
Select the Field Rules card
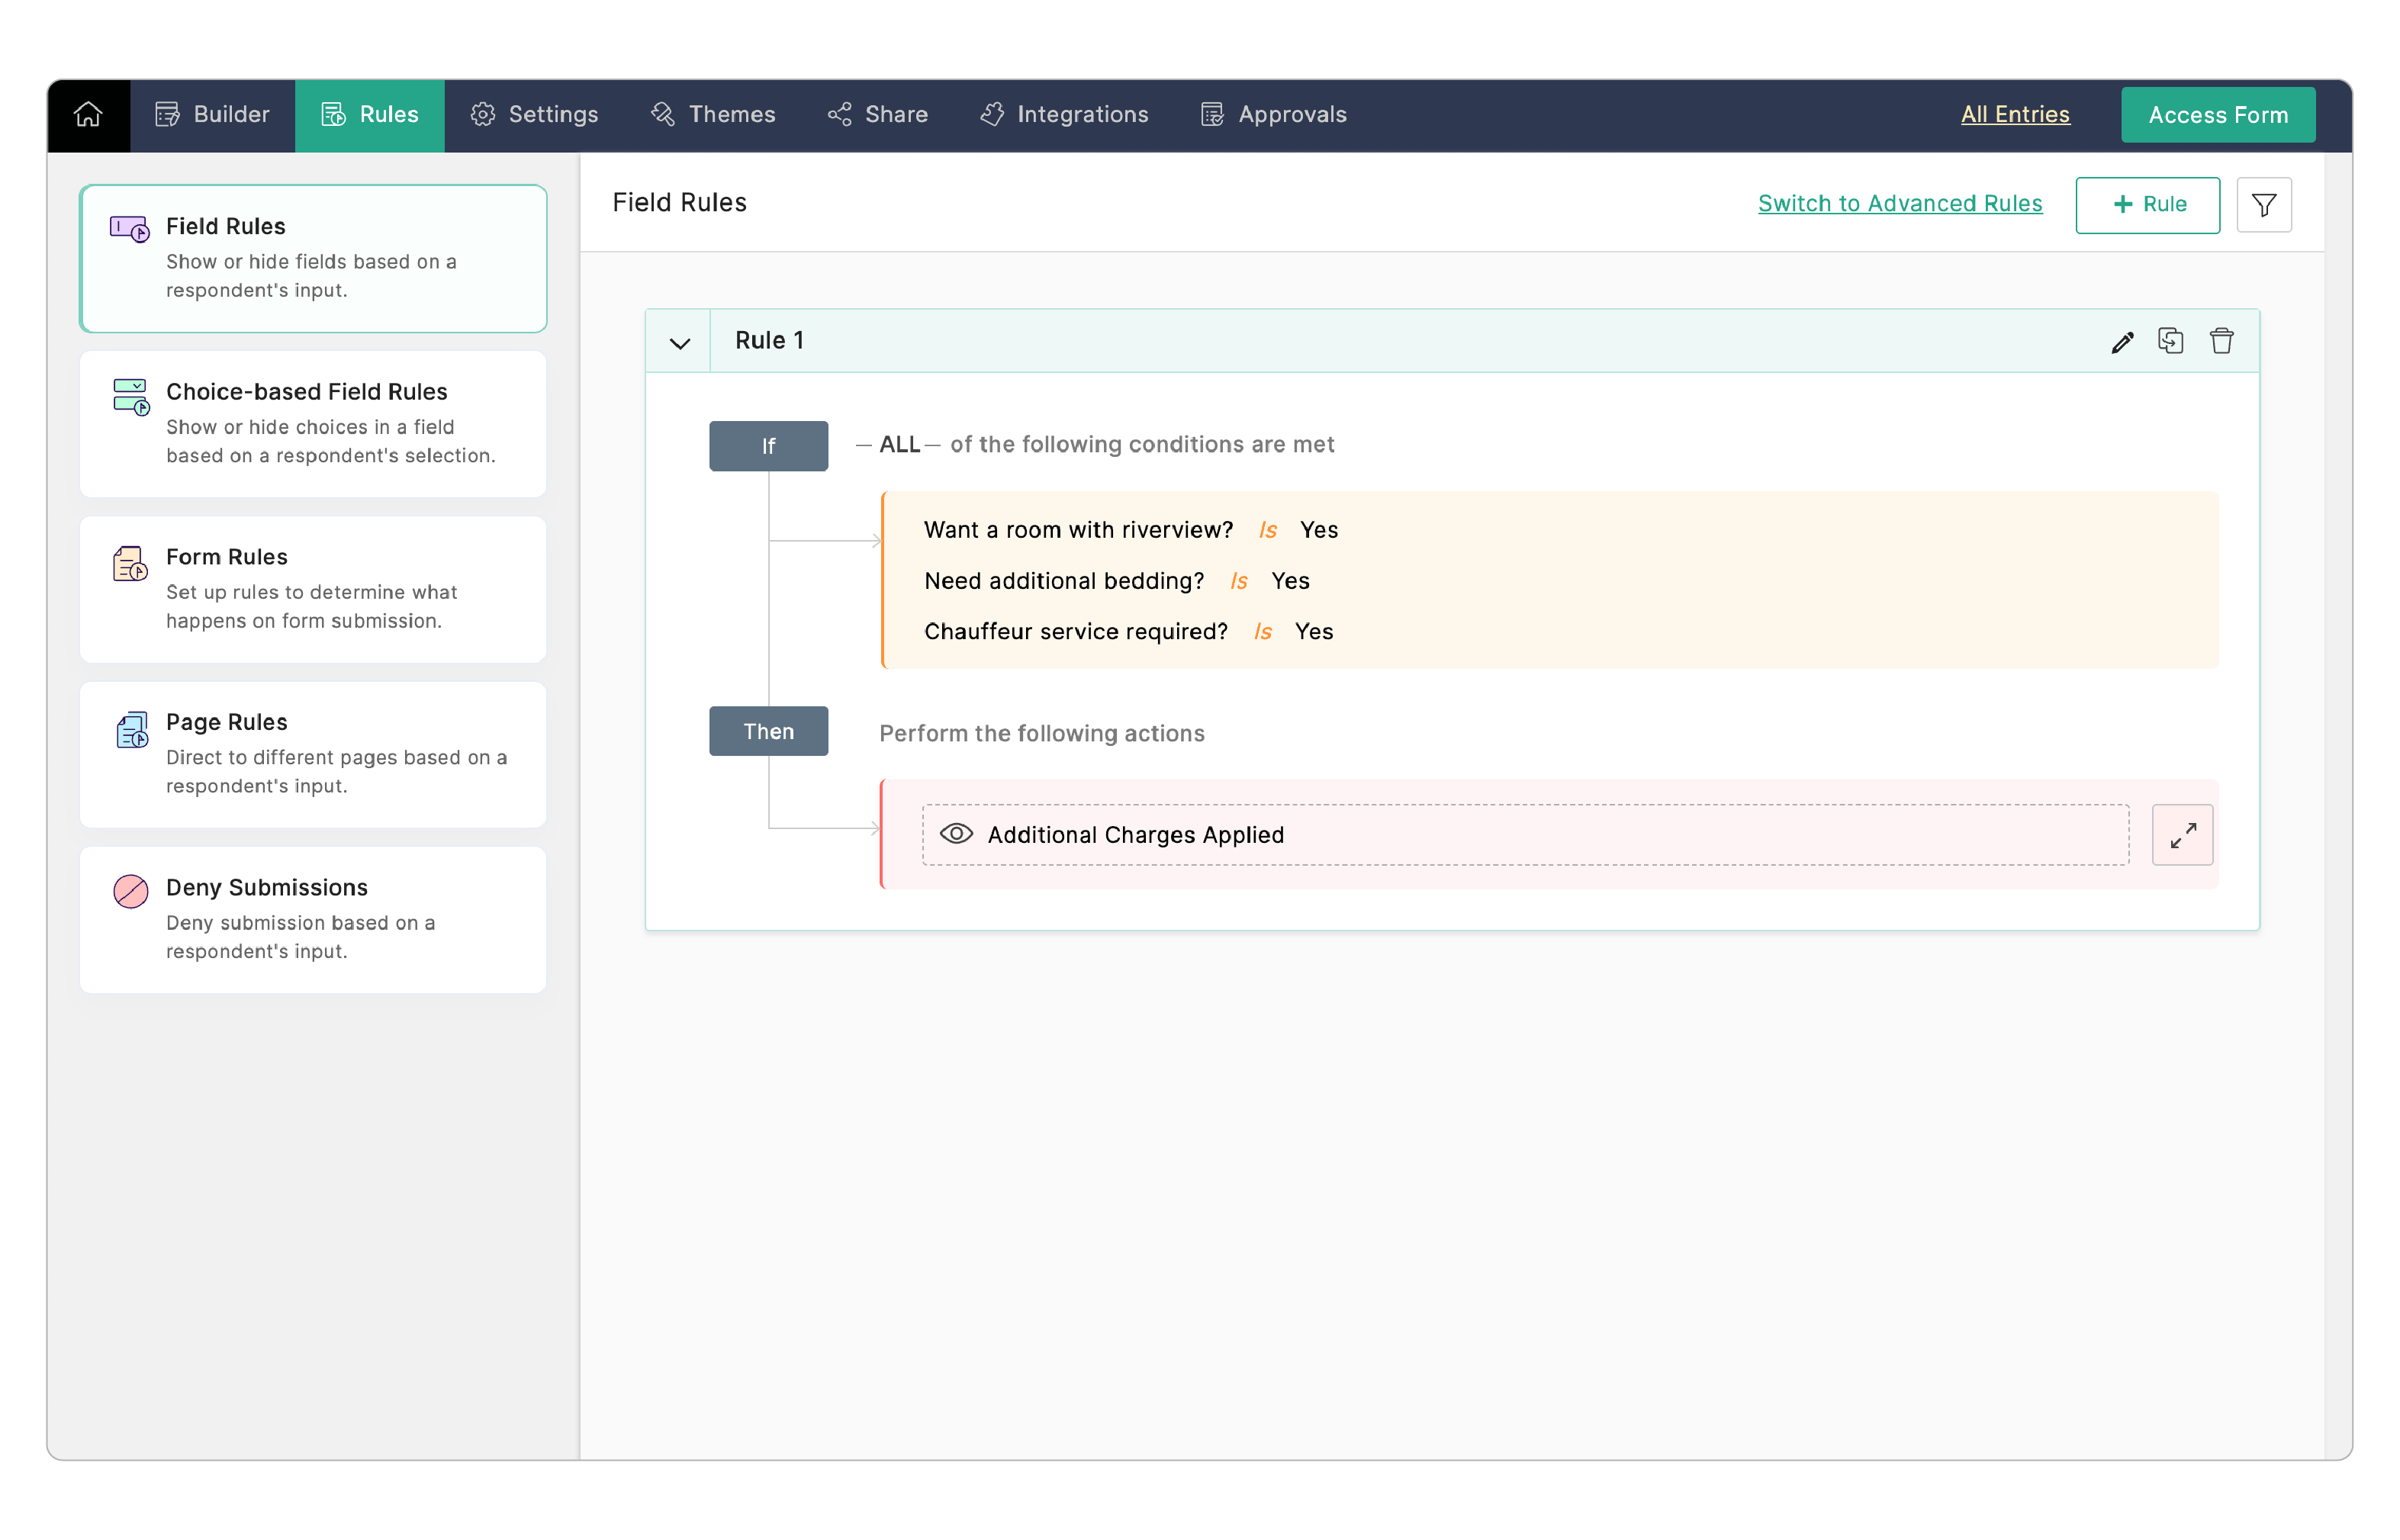click(313, 258)
